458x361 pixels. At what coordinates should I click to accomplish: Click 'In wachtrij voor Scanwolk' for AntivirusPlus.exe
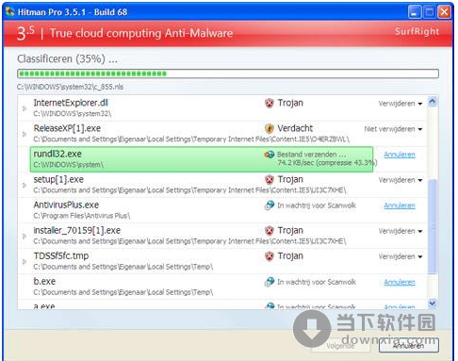(317, 205)
